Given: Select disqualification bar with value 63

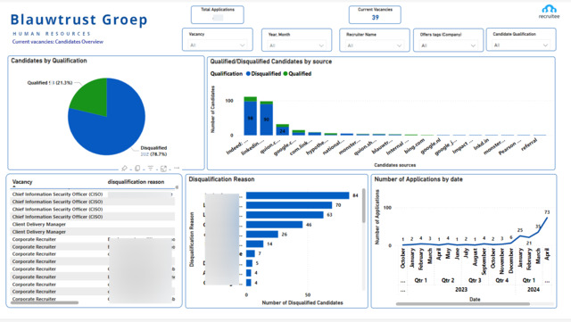Looking at the screenshot, I should pyautogui.click(x=285, y=215).
